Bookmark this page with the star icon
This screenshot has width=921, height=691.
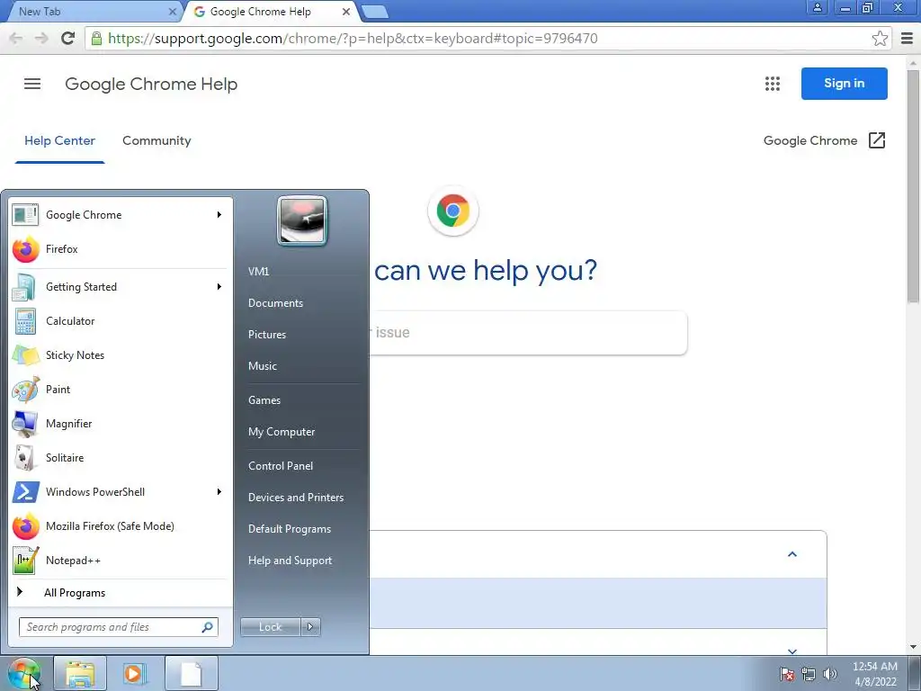[880, 38]
